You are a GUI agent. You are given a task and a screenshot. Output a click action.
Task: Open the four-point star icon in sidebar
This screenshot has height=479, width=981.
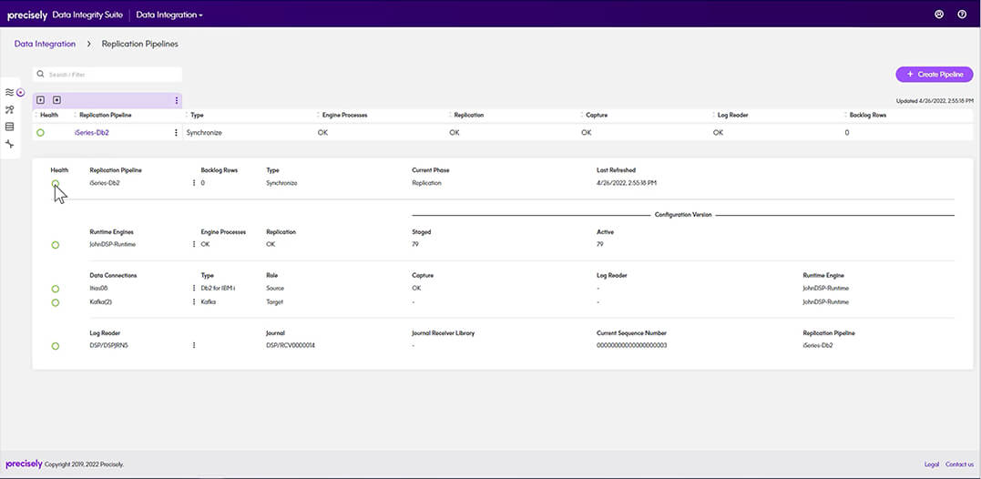click(9, 144)
